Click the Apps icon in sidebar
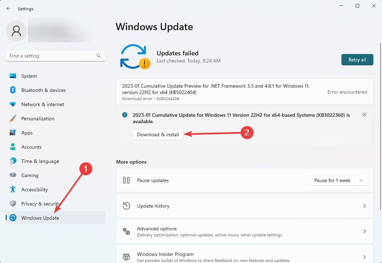382x263 pixels. [x=13, y=133]
